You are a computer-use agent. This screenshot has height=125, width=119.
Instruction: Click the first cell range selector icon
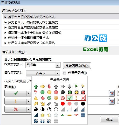pos(112,93)
